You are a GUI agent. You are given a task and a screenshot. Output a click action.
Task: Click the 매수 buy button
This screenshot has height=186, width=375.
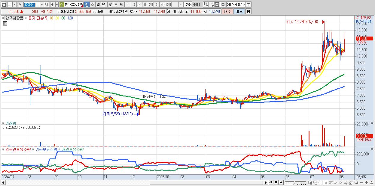click(x=227, y=11)
